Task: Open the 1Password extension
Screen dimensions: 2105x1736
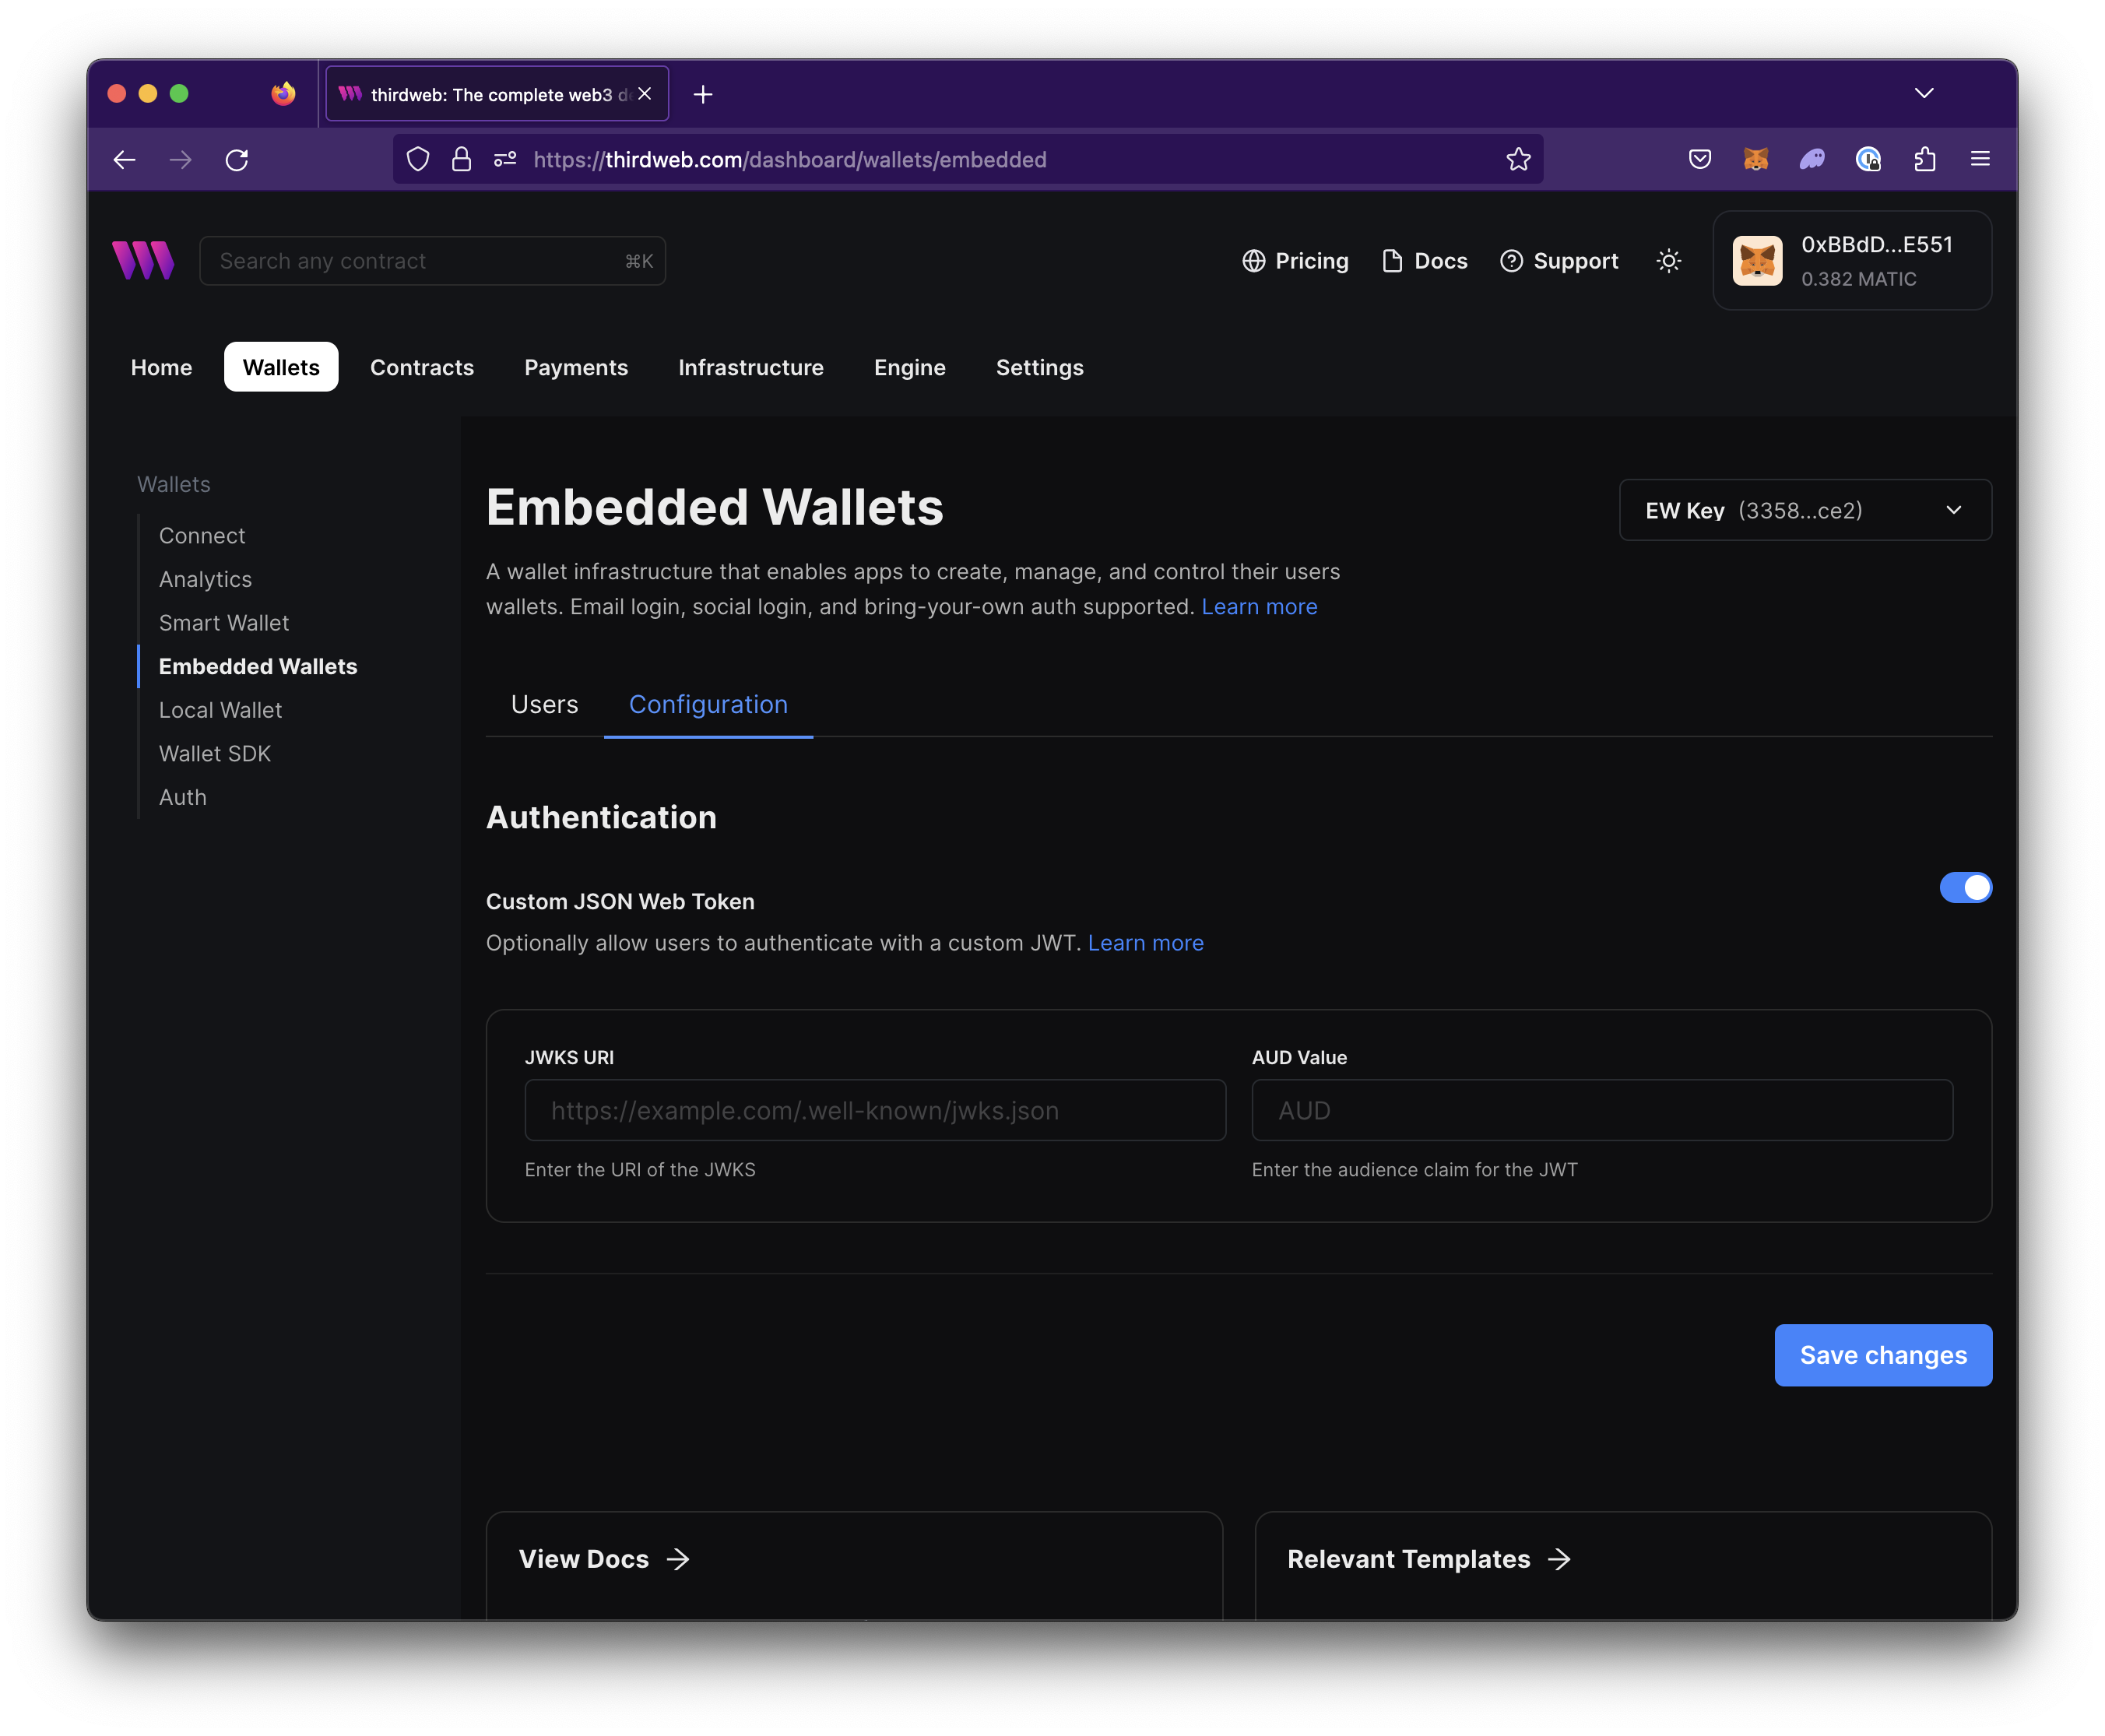Action: [x=1869, y=159]
